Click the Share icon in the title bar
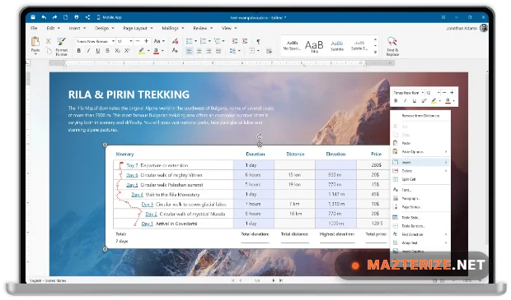 tap(87, 17)
